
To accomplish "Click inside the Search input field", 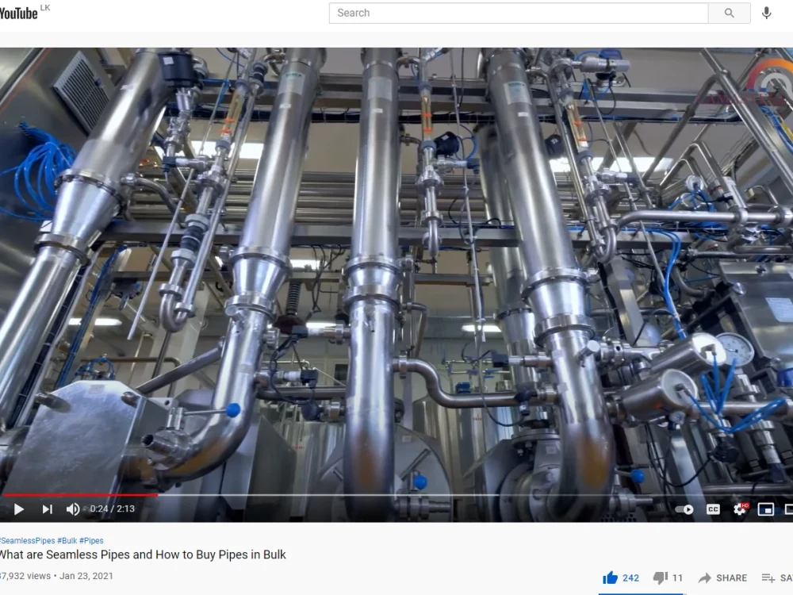I will tap(519, 13).
